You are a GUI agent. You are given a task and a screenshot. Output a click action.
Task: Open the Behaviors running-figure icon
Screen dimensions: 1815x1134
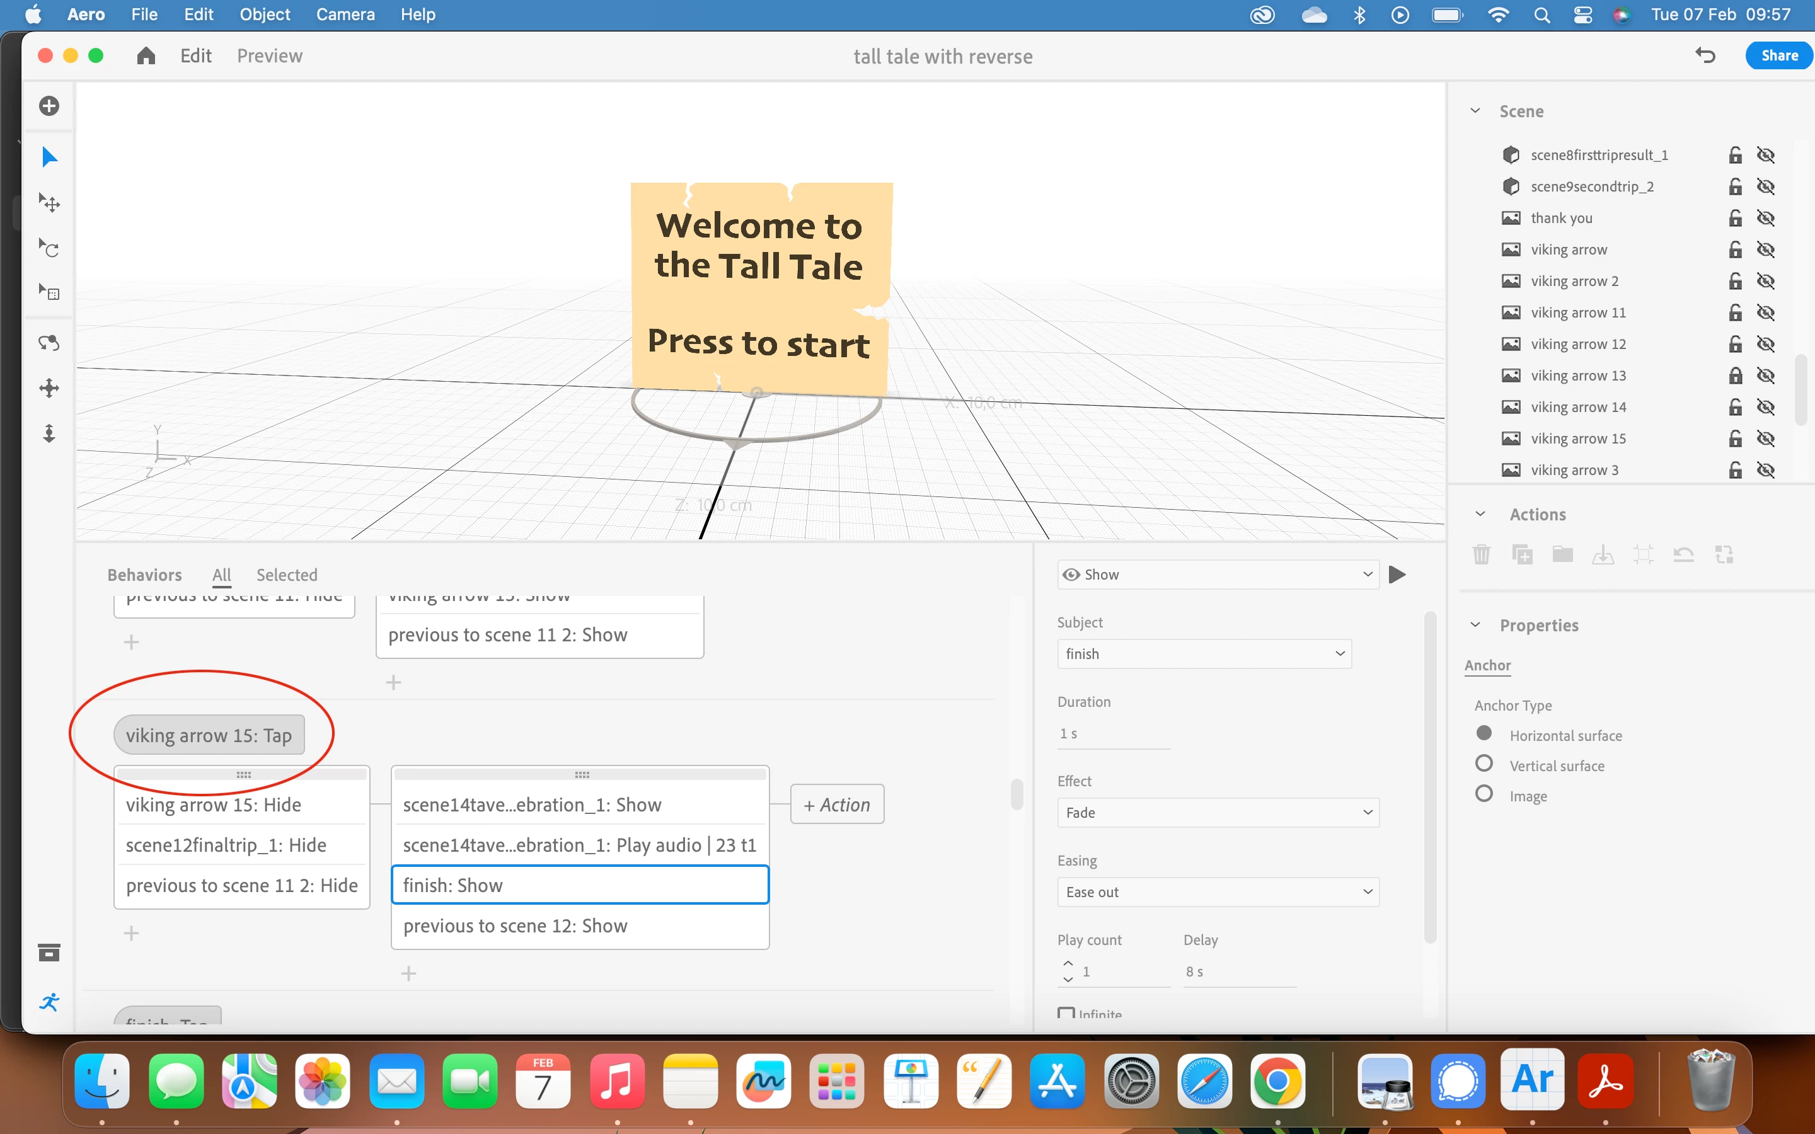click(x=50, y=1002)
